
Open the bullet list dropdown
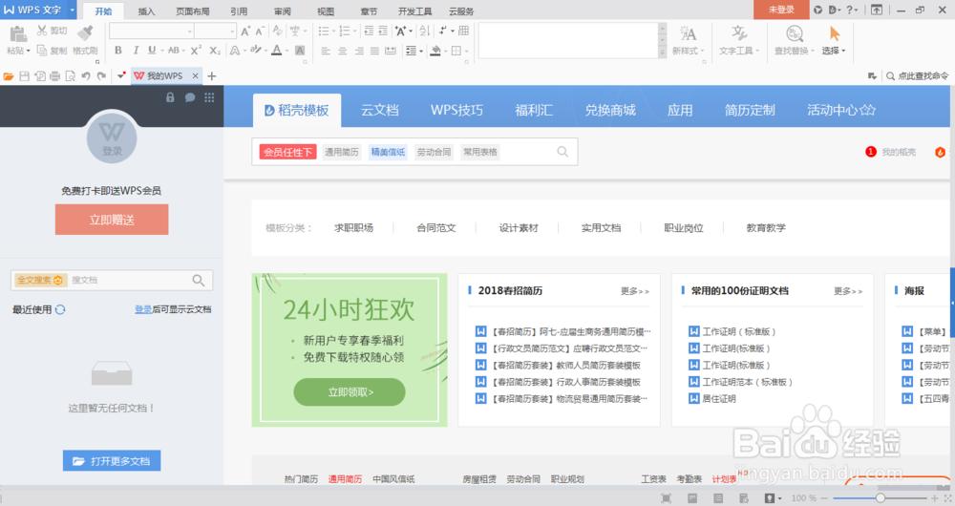pos(333,32)
